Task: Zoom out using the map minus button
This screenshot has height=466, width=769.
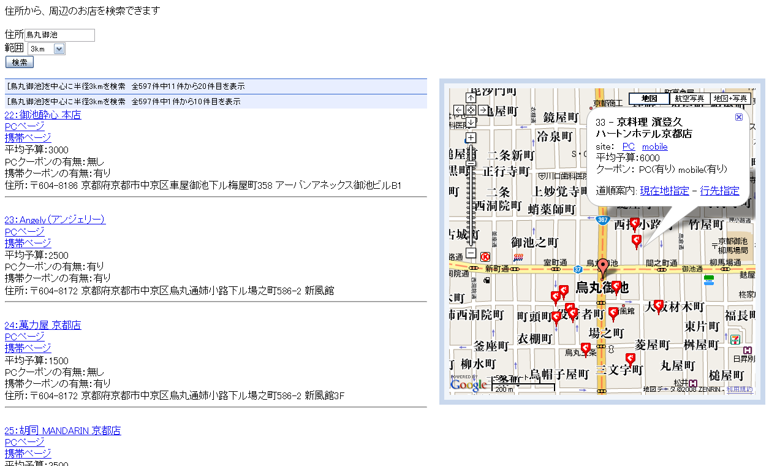Action: tap(471, 253)
